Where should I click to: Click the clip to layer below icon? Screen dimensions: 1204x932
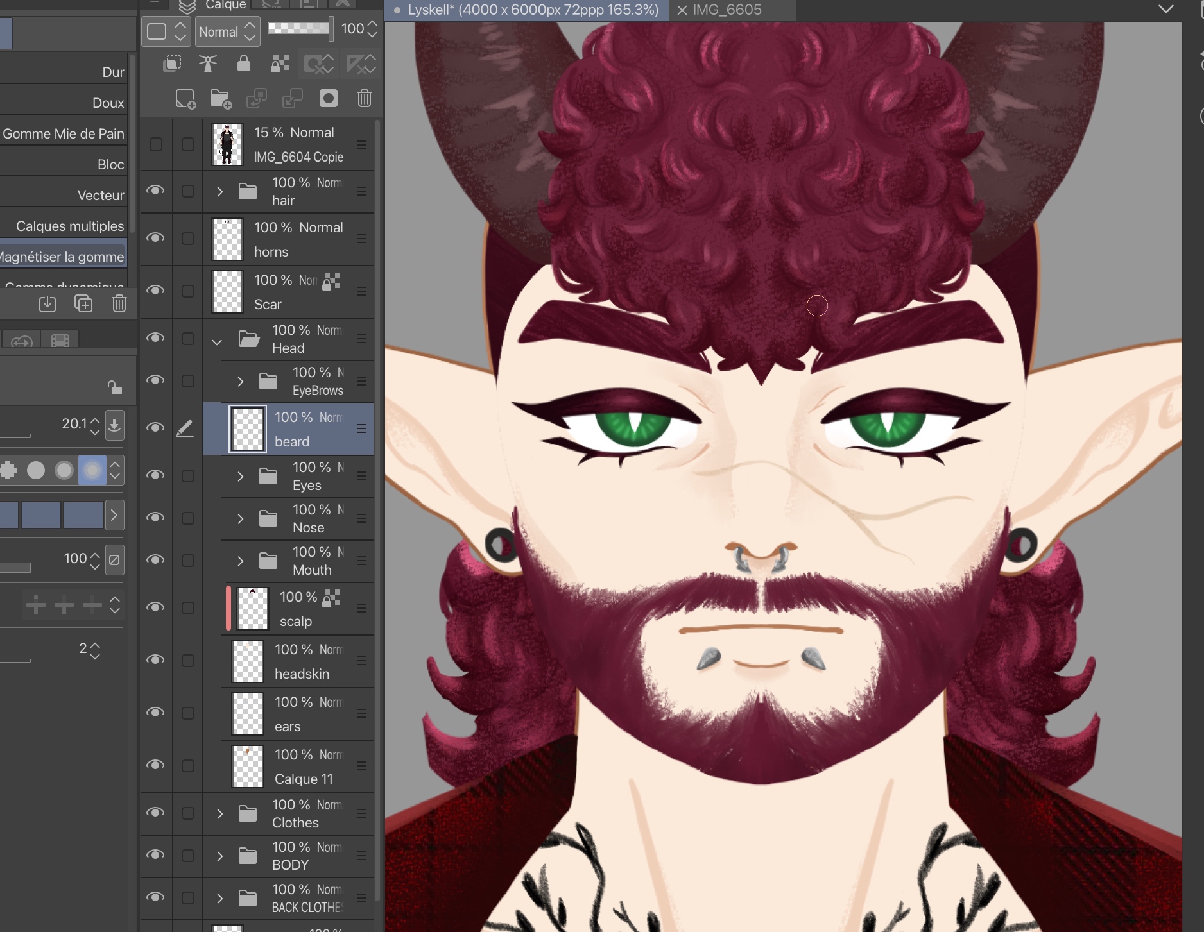[172, 64]
